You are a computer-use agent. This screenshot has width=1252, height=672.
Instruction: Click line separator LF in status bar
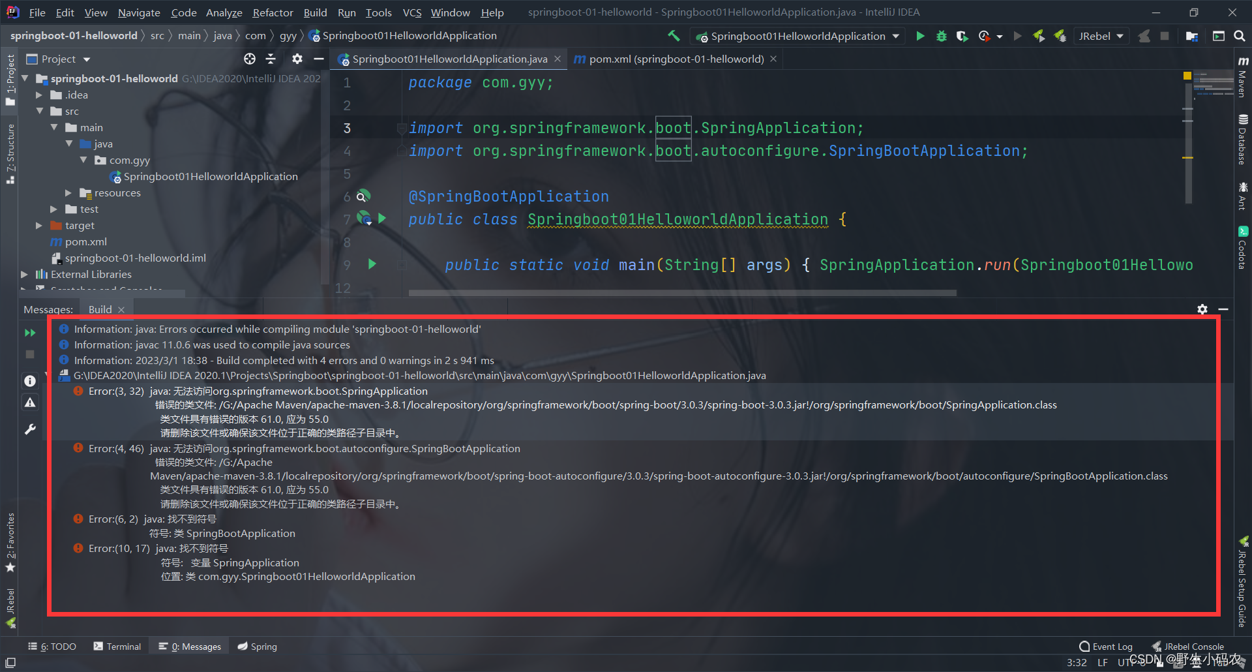pyautogui.click(x=1102, y=662)
